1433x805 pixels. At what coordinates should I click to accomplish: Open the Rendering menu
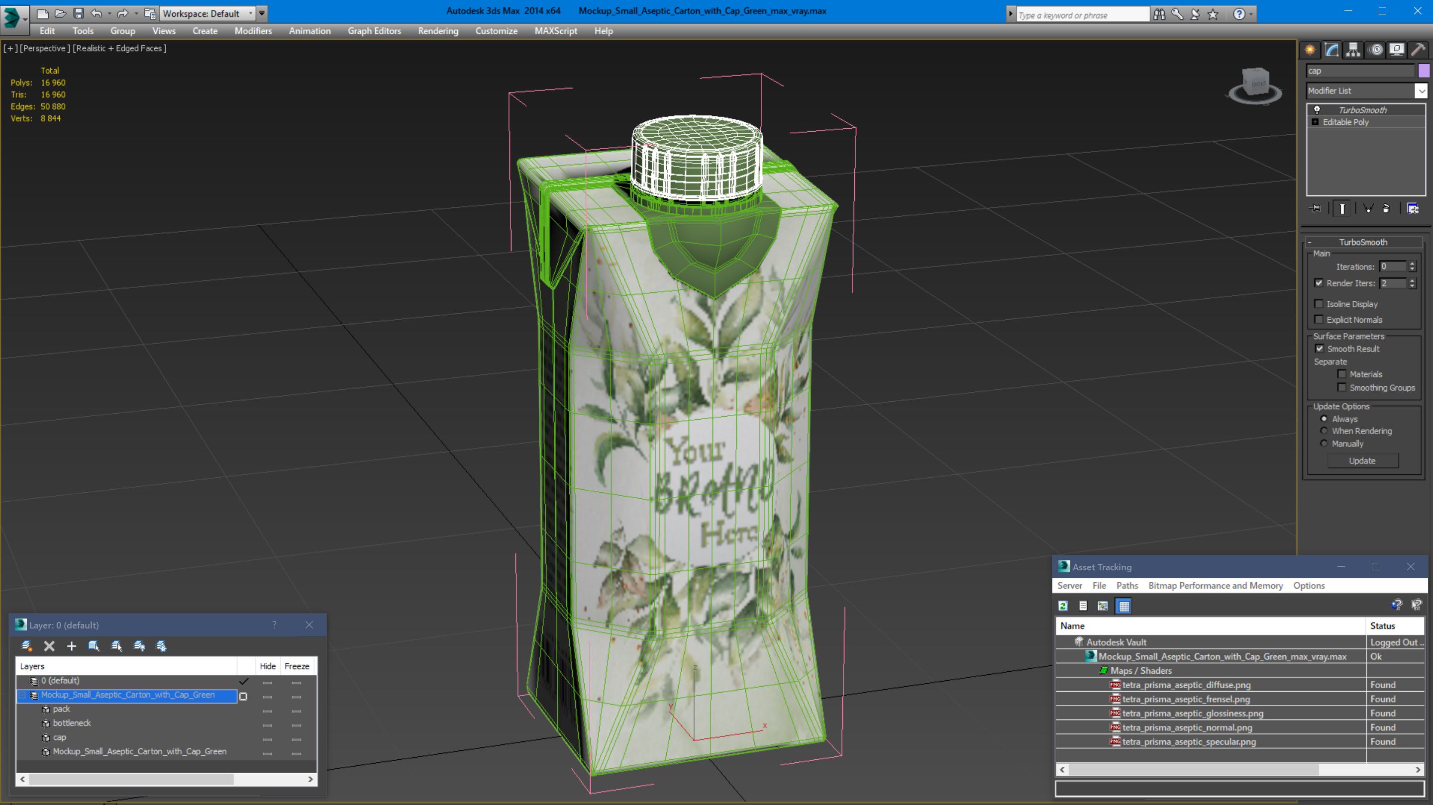point(438,31)
